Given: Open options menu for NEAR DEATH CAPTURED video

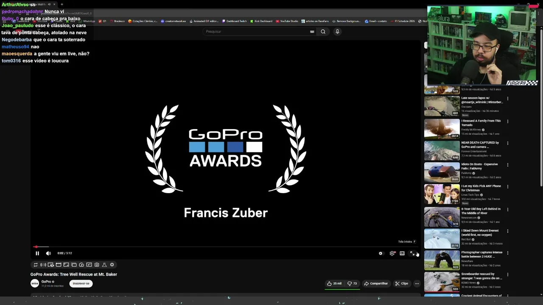Looking at the screenshot, I should (508, 143).
